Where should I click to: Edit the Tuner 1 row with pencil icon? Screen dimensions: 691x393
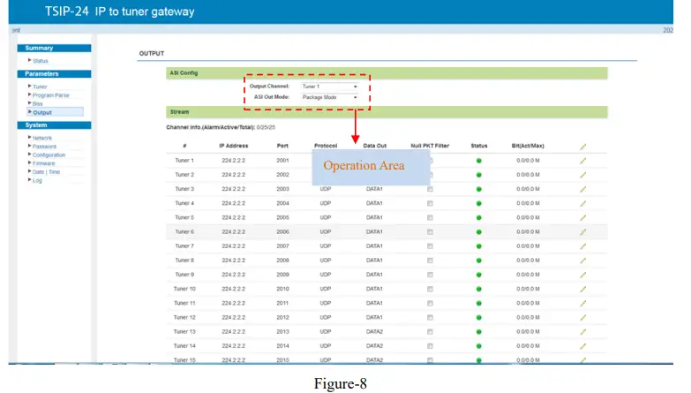click(x=583, y=161)
